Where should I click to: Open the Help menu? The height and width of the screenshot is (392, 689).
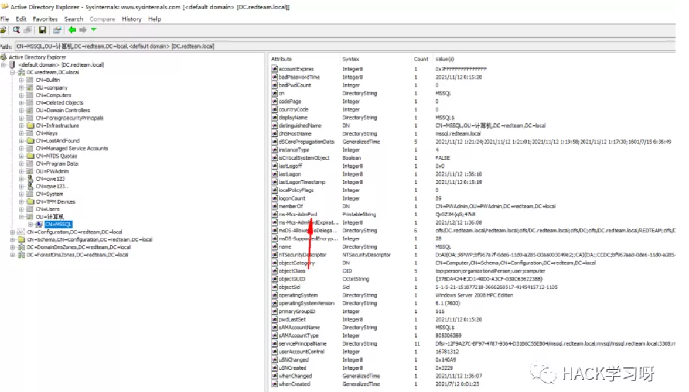[x=154, y=19]
